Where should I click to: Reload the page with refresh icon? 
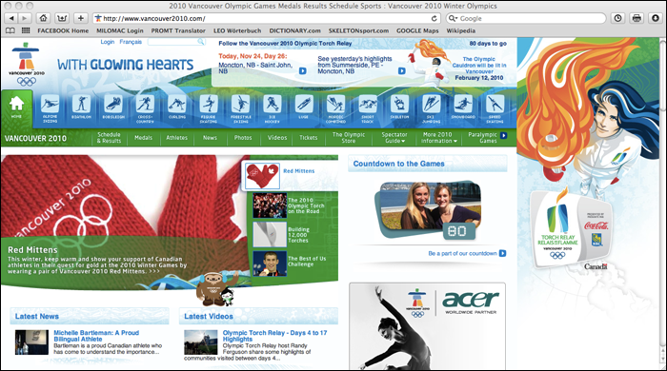pos(434,18)
